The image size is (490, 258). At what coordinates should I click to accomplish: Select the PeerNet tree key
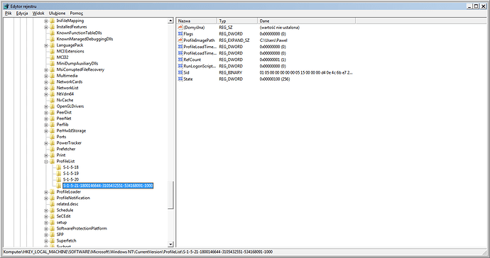pos(64,118)
